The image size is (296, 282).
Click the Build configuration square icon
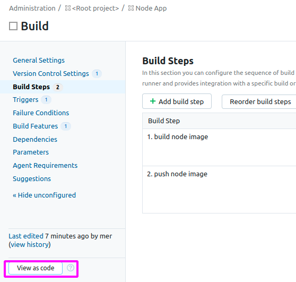13,26
